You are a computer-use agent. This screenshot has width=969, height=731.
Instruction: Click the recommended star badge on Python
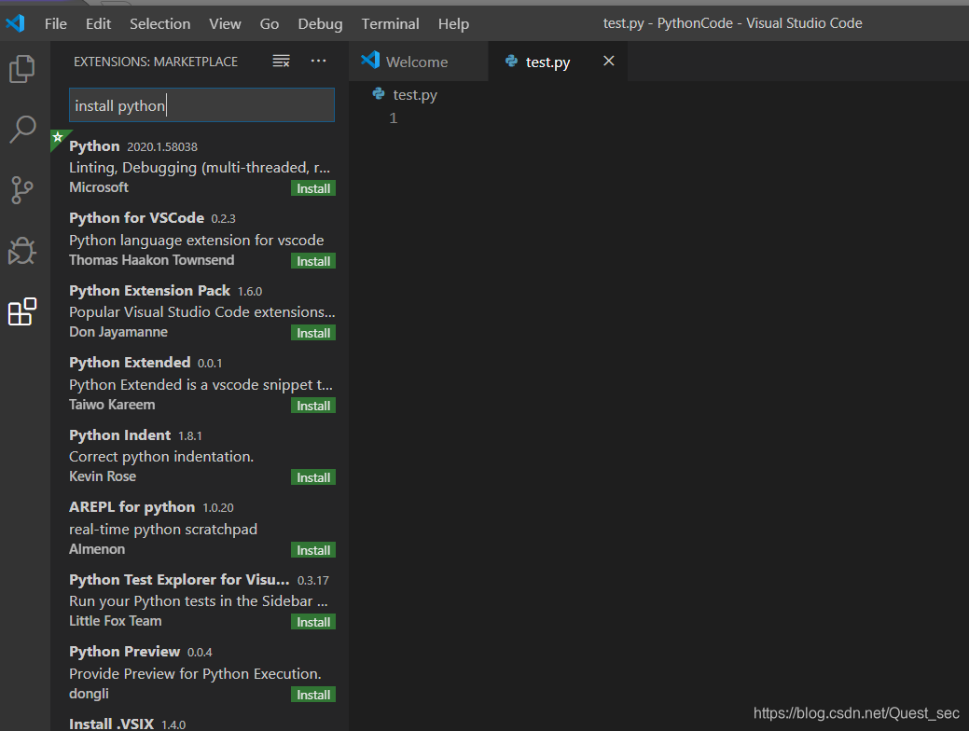coord(58,137)
